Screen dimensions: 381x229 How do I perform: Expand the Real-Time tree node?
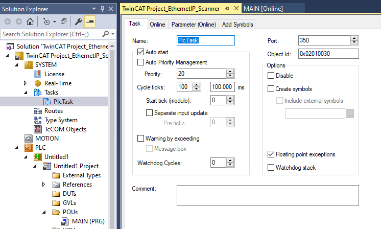point(25,83)
